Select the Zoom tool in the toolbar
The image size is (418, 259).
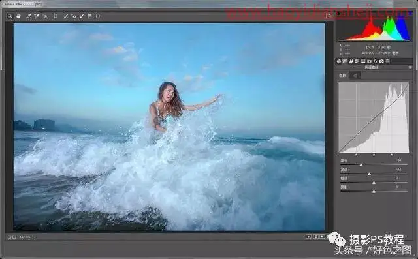point(10,16)
